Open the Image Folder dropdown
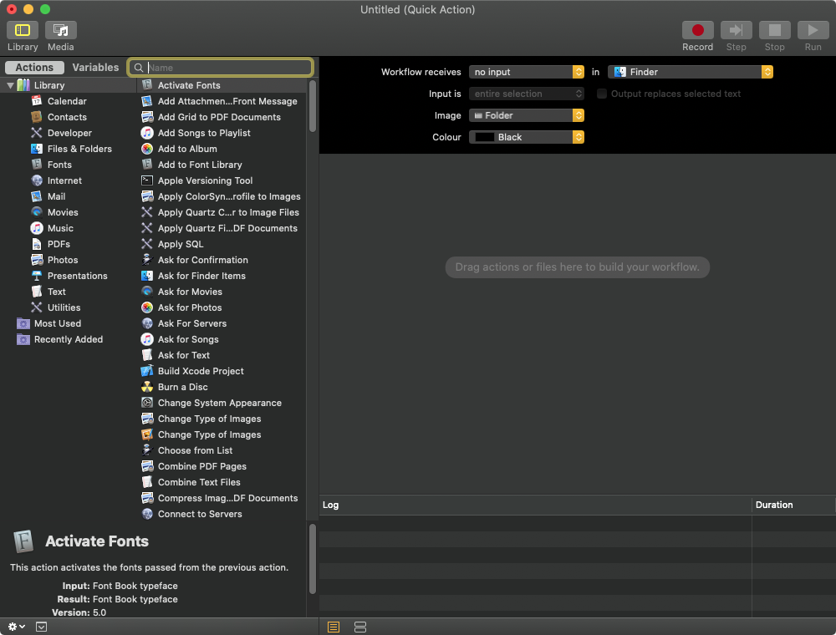This screenshot has height=635, width=836. tap(526, 115)
